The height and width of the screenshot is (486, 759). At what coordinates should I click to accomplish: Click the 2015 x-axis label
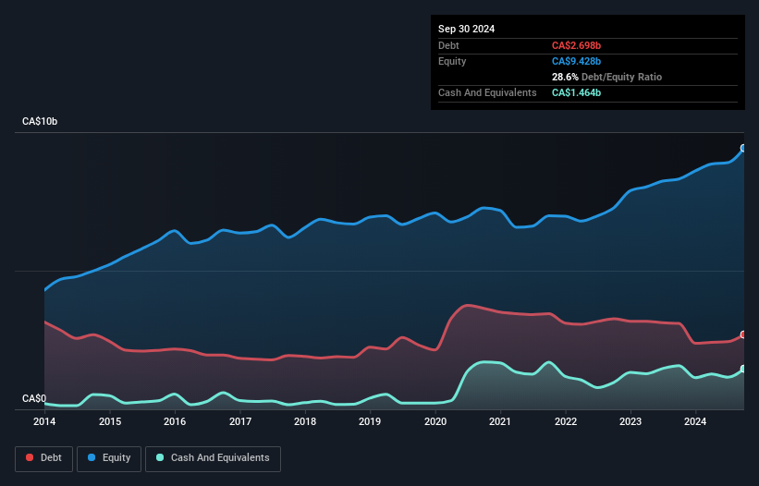coord(110,421)
